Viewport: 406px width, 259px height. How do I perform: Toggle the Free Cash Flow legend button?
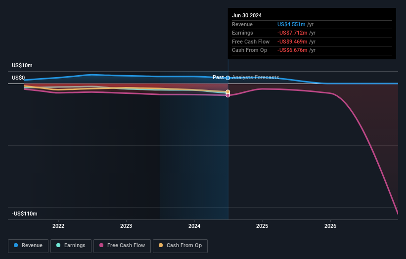pyautogui.click(x=122, y=246)
